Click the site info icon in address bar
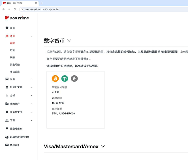Image resolution: width=188 pixels, height=160 pixels. point(21,9)
